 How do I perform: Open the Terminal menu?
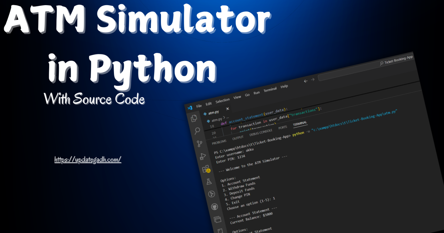point(270,89)
